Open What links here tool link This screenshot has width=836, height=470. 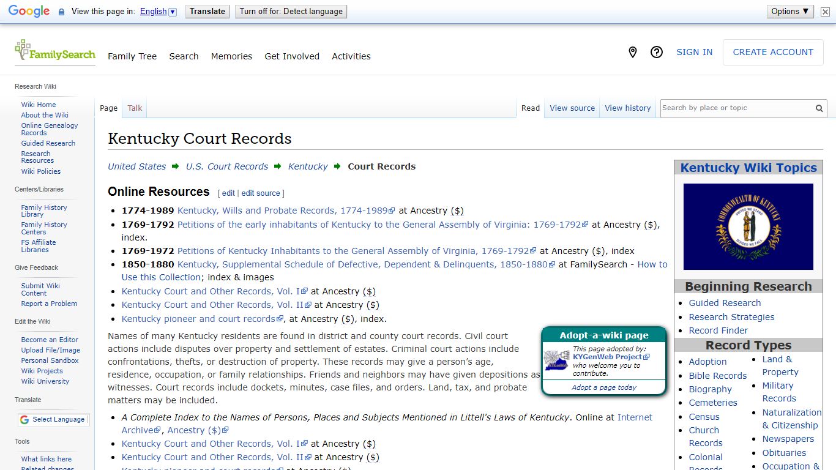click(x=47, y=459)
